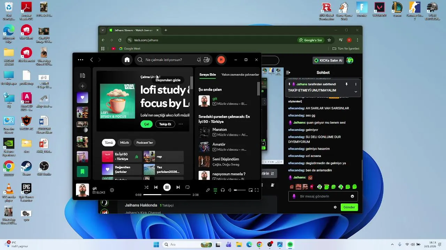The image size is (446, 250).
Task: Select Müzik filter chip
Action: (x=124, y=143)
